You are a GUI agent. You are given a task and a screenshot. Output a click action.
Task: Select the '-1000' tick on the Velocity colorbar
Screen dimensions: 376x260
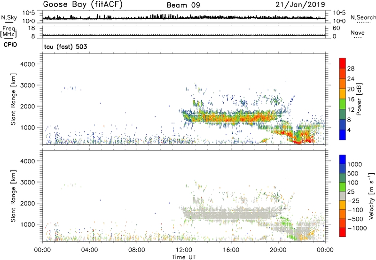pyautogui.click(x=357, y=228)
